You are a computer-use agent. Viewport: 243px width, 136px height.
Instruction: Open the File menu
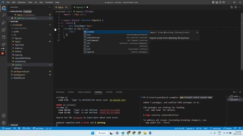click(x=8, y=2)
